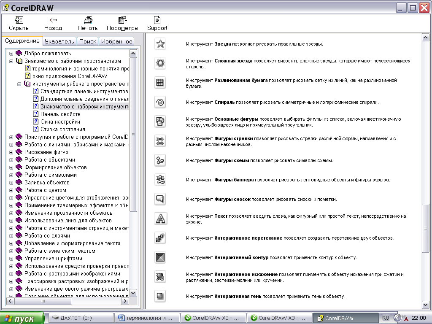
Task: Switch to терминология Word taskbar item
Action: pos(147,318)
